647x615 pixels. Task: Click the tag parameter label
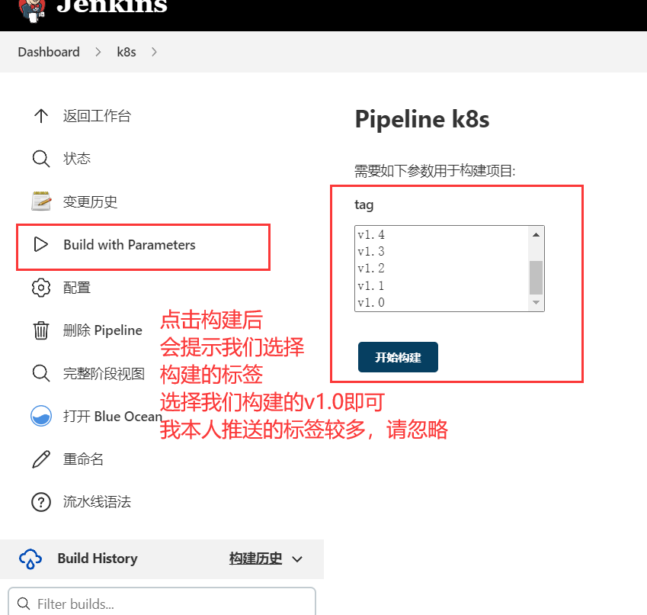coord(364,204)
